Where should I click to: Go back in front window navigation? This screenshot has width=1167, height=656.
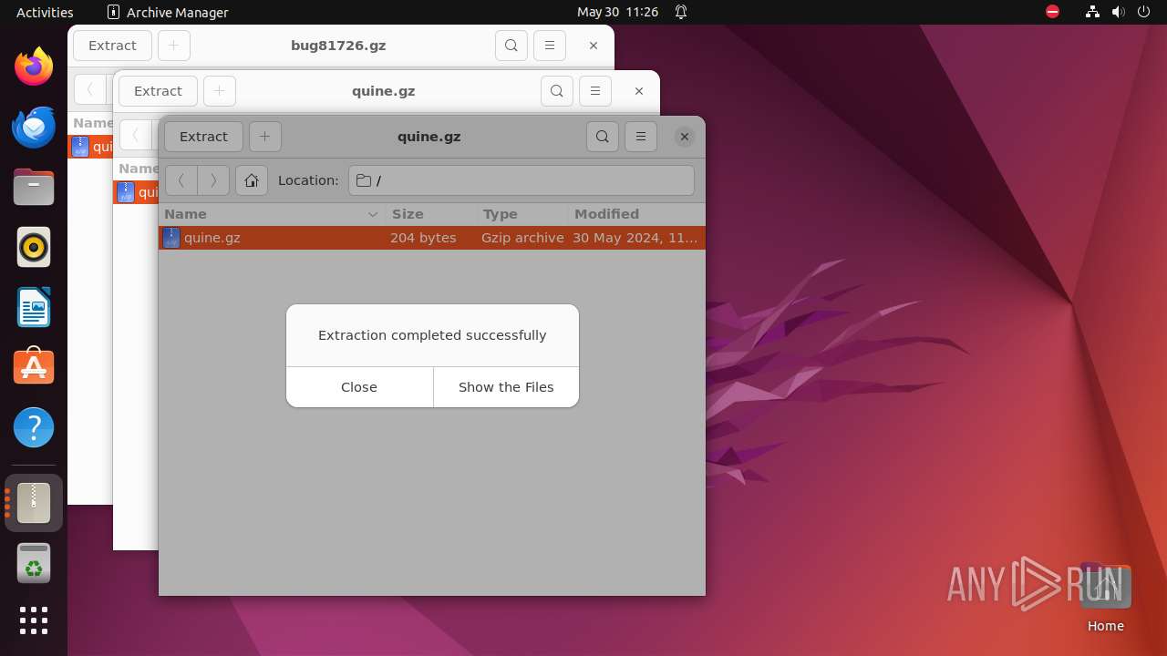[181, 180]
